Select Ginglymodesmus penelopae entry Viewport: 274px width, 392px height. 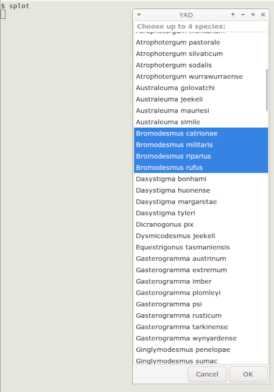tap(201, 349)
